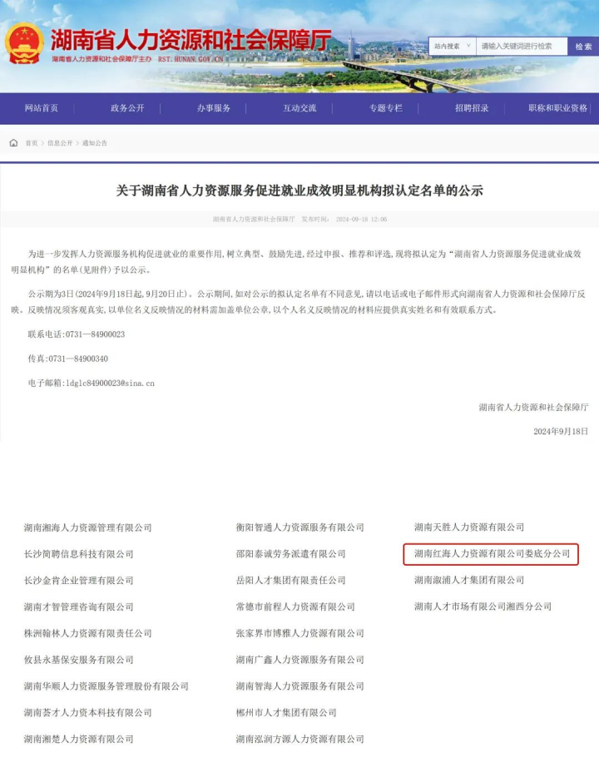The height and width of the screenshot is (772, 599).
Task: Click 湖南湘海人力资源管理有限公司 in the list
Action: [88, 527]
